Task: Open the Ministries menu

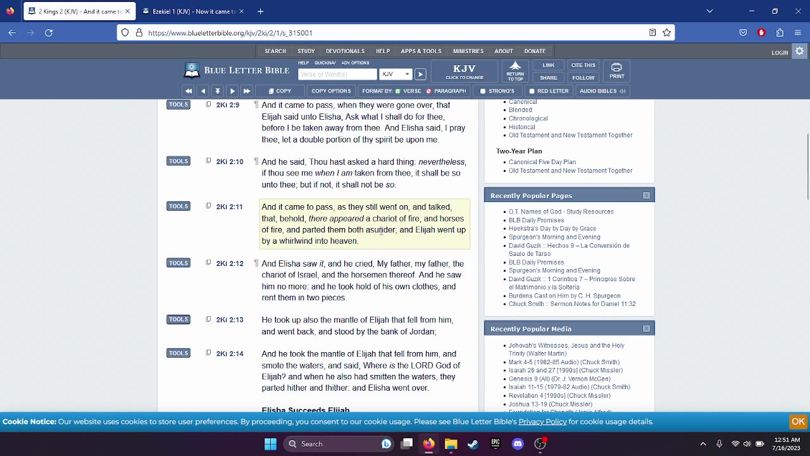Action: [468, 51]
